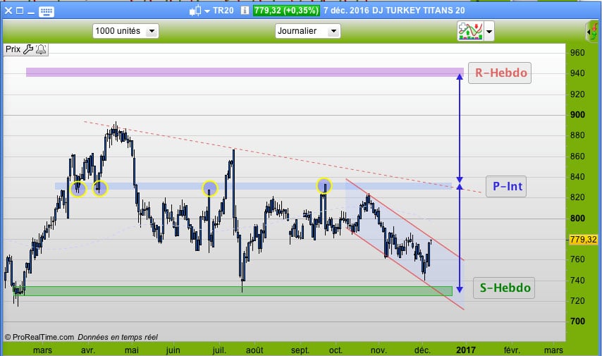Click the add indicators icon

(x=470, y=31)
